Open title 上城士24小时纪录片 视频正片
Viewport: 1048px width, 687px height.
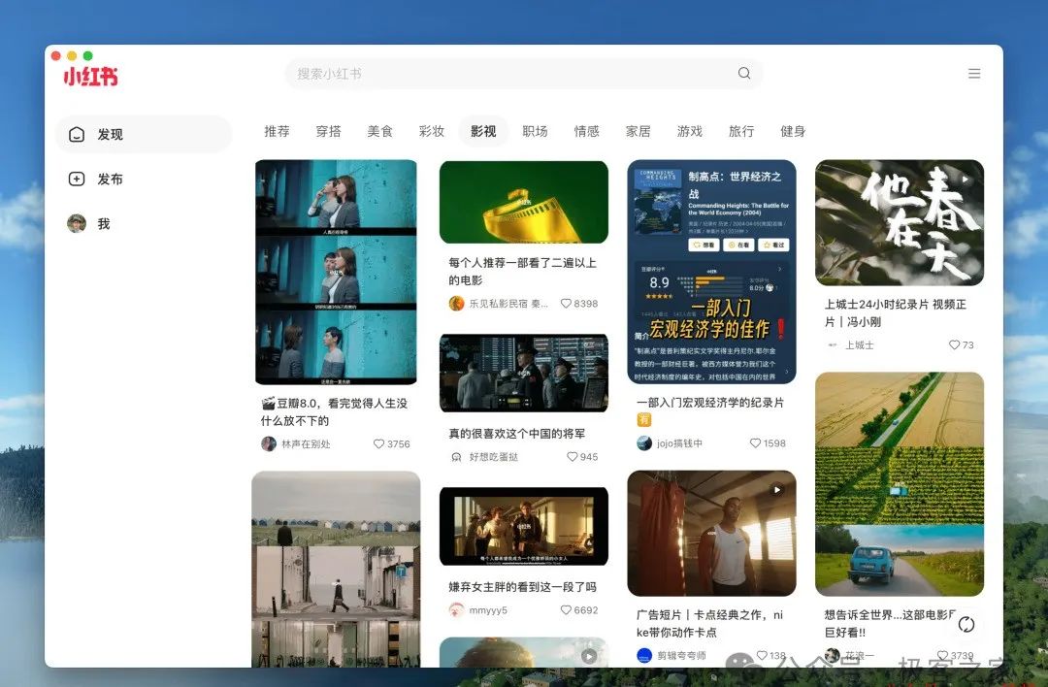click(896, 312)
